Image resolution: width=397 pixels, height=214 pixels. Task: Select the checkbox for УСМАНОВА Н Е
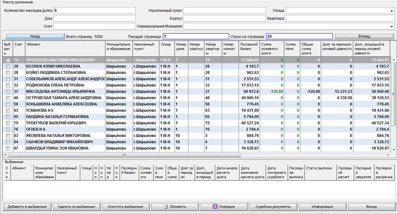point(8,111)
